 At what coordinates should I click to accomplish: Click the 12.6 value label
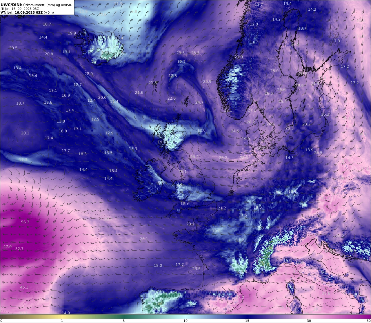point(173,76)
